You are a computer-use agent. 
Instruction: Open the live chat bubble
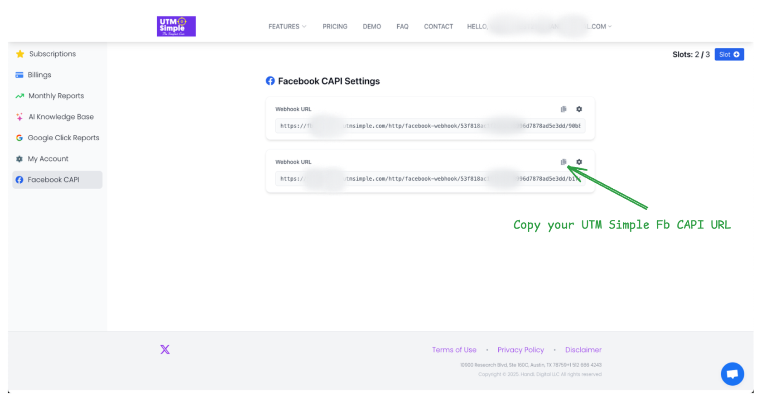(x=732, y=374)
